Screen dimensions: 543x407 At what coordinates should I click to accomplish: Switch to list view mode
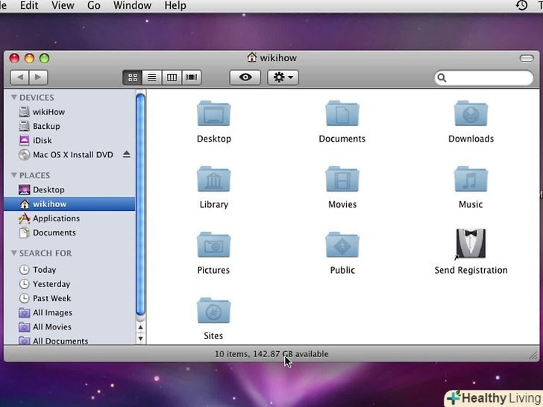click(x=152, y=78)
